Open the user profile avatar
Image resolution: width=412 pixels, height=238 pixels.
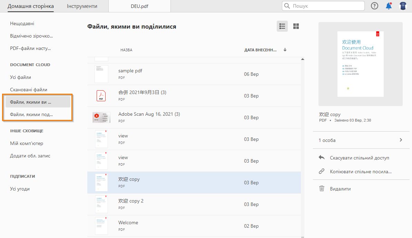pyautogui.click(x=403, y=6)
